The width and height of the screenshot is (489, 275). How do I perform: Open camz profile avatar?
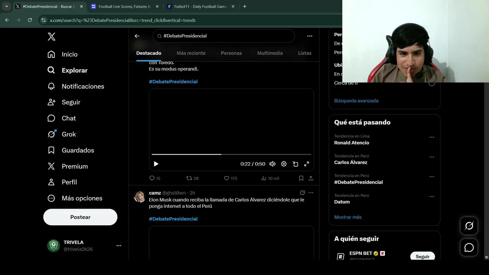point(139,197)
